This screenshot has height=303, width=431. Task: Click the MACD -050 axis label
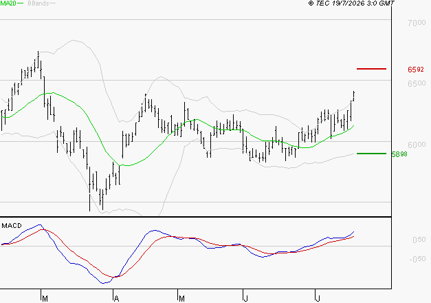417,259
